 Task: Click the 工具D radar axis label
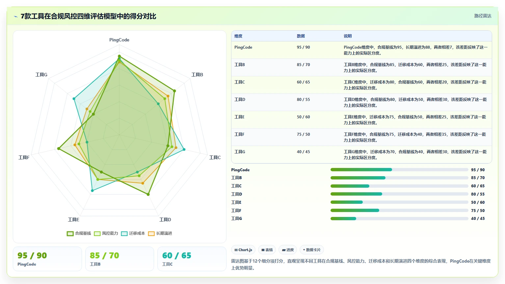click(165, 220)
